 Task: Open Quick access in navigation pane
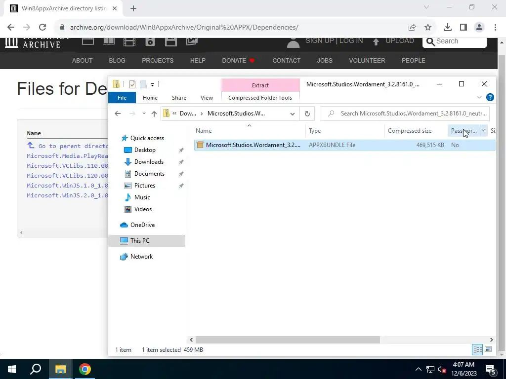(x=147, y=138)
